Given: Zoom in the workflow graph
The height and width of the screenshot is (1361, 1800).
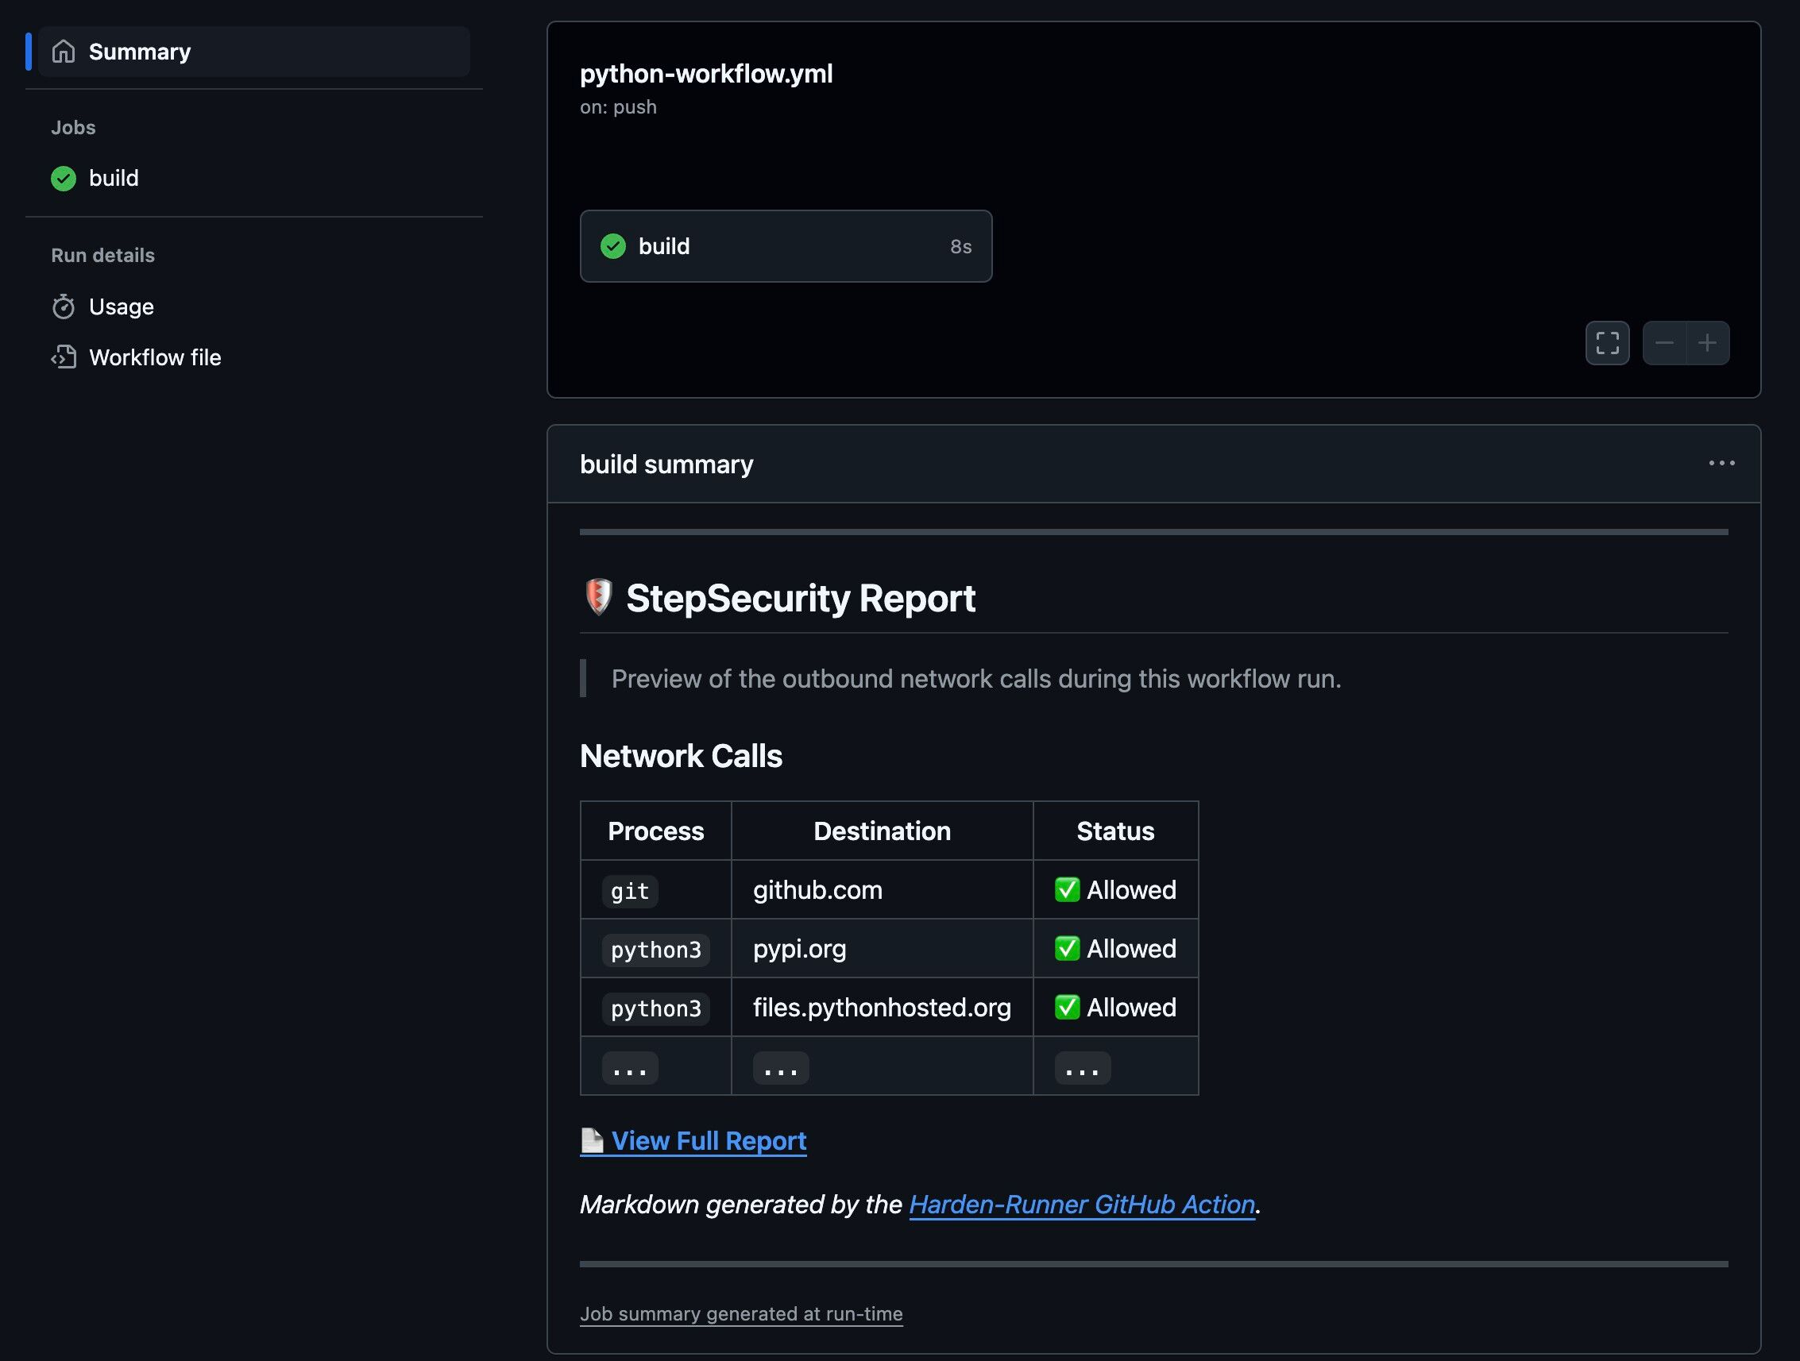Looking at the screenshot, I should [x=1707, y=342].
